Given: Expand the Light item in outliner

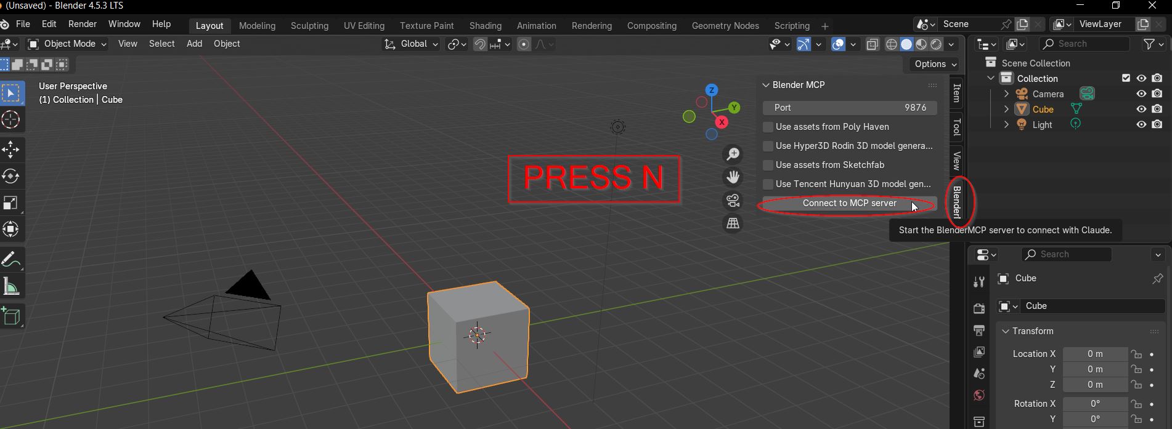Looking at the screenshot, I should [x=1006, y=124].
